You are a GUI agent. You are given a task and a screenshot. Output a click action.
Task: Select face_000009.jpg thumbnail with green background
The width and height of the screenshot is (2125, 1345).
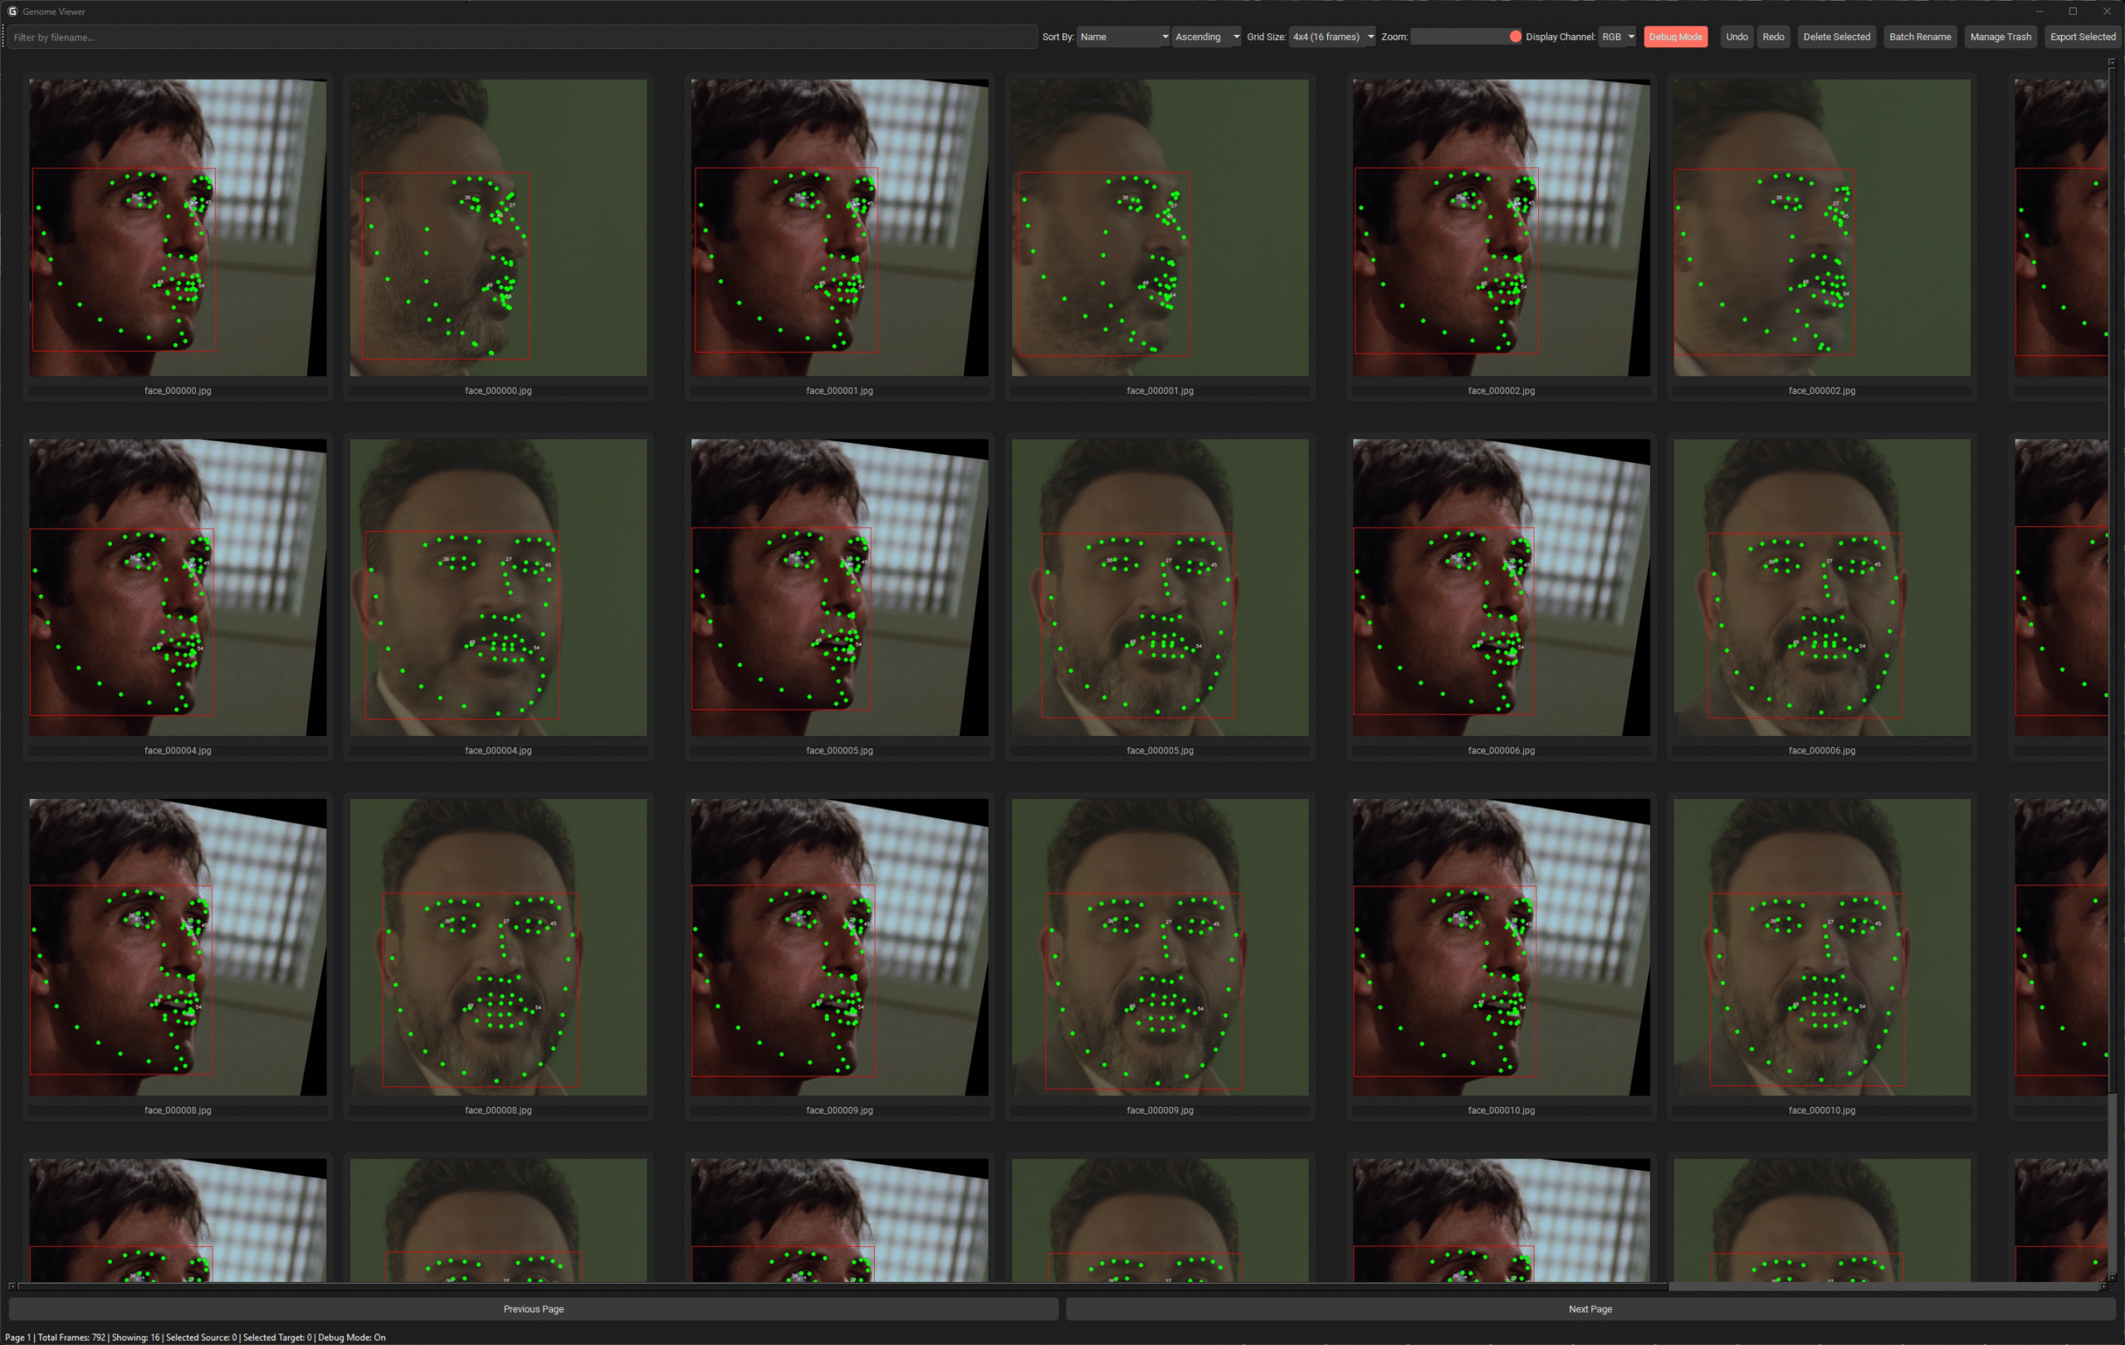[1160, 948]
